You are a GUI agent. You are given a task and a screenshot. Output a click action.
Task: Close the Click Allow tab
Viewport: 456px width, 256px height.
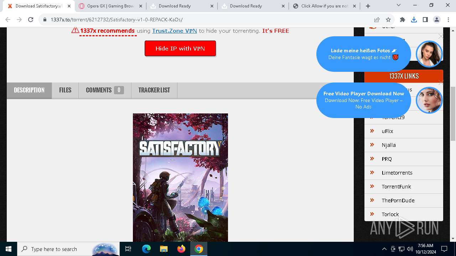coord(355,6)
